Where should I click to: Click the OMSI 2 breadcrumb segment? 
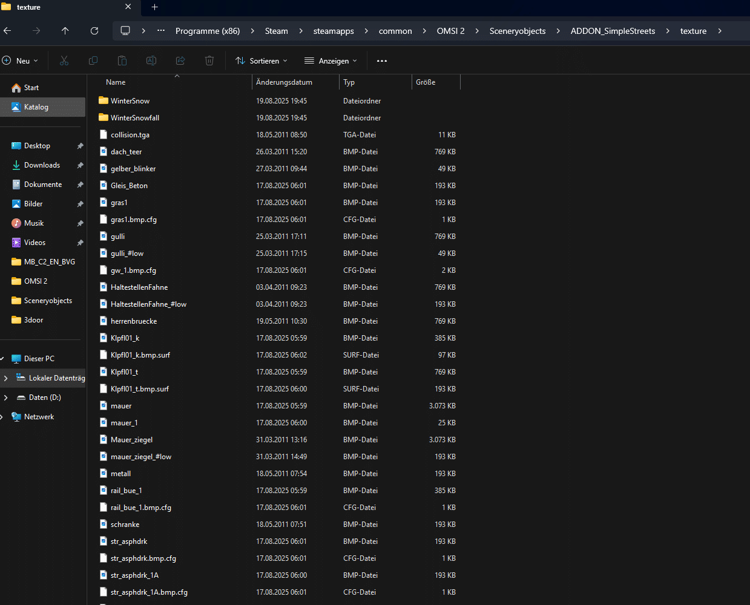(x=450, y=31)
